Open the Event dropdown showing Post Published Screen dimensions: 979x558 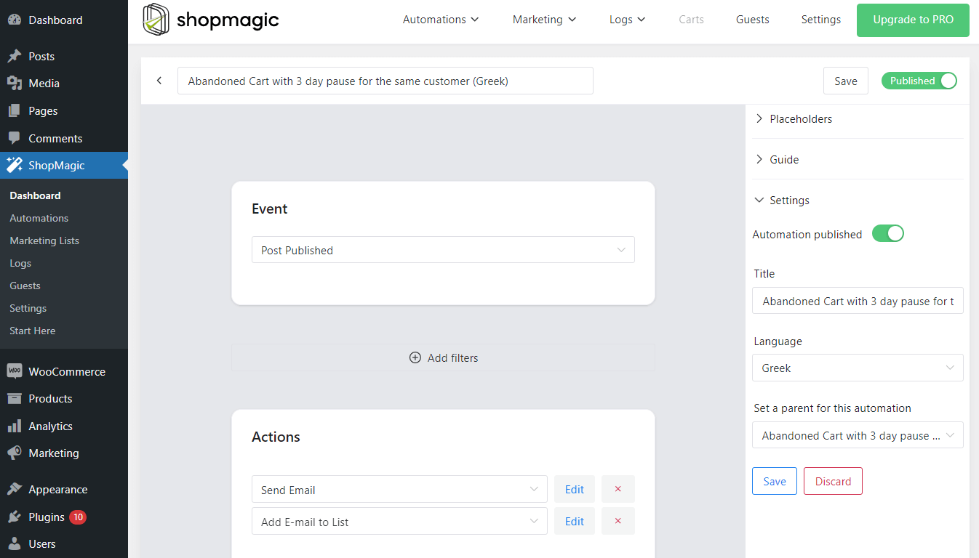tap(443, 250)
